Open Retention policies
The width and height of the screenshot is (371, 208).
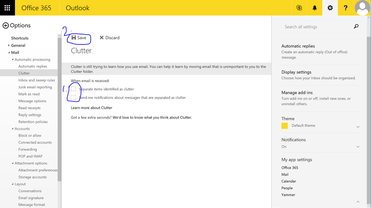(x=33, y=122)
